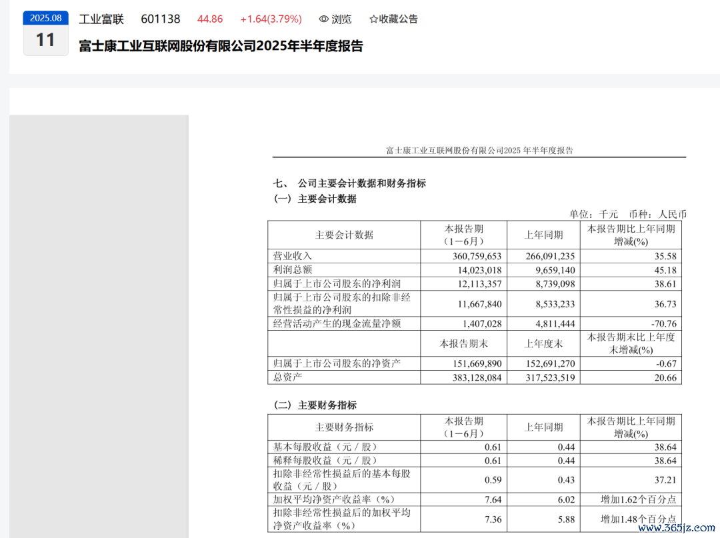Click the 经营活动产生的现金流量净额 row label
This screenshot has width=720, height=538.
[337, 323]
